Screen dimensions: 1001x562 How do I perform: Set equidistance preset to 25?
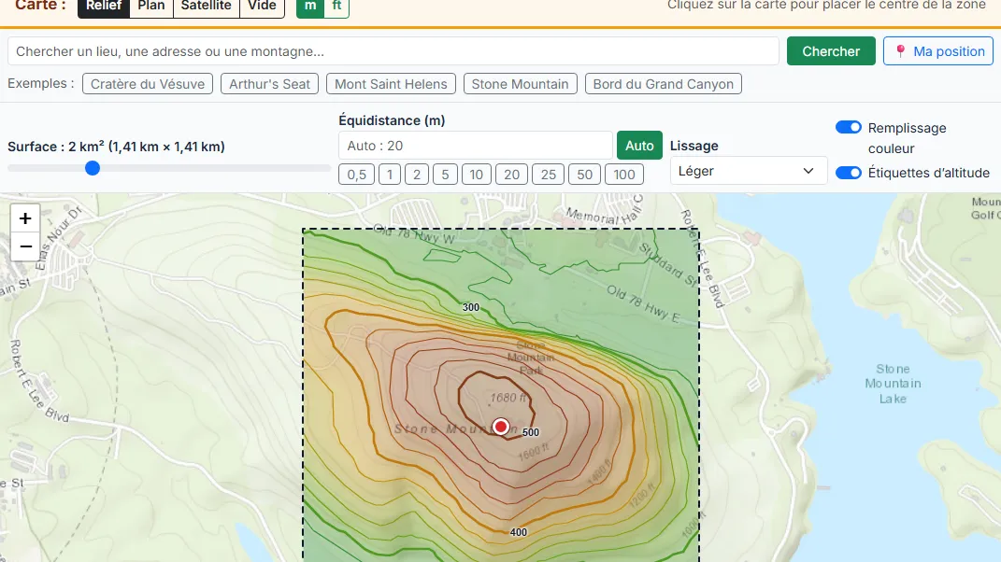tap(549, 175)
